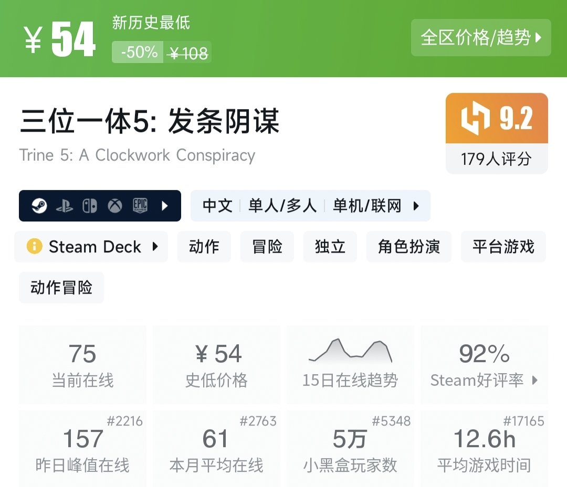Open the Steam好评率 92% details

coord(484,365)
